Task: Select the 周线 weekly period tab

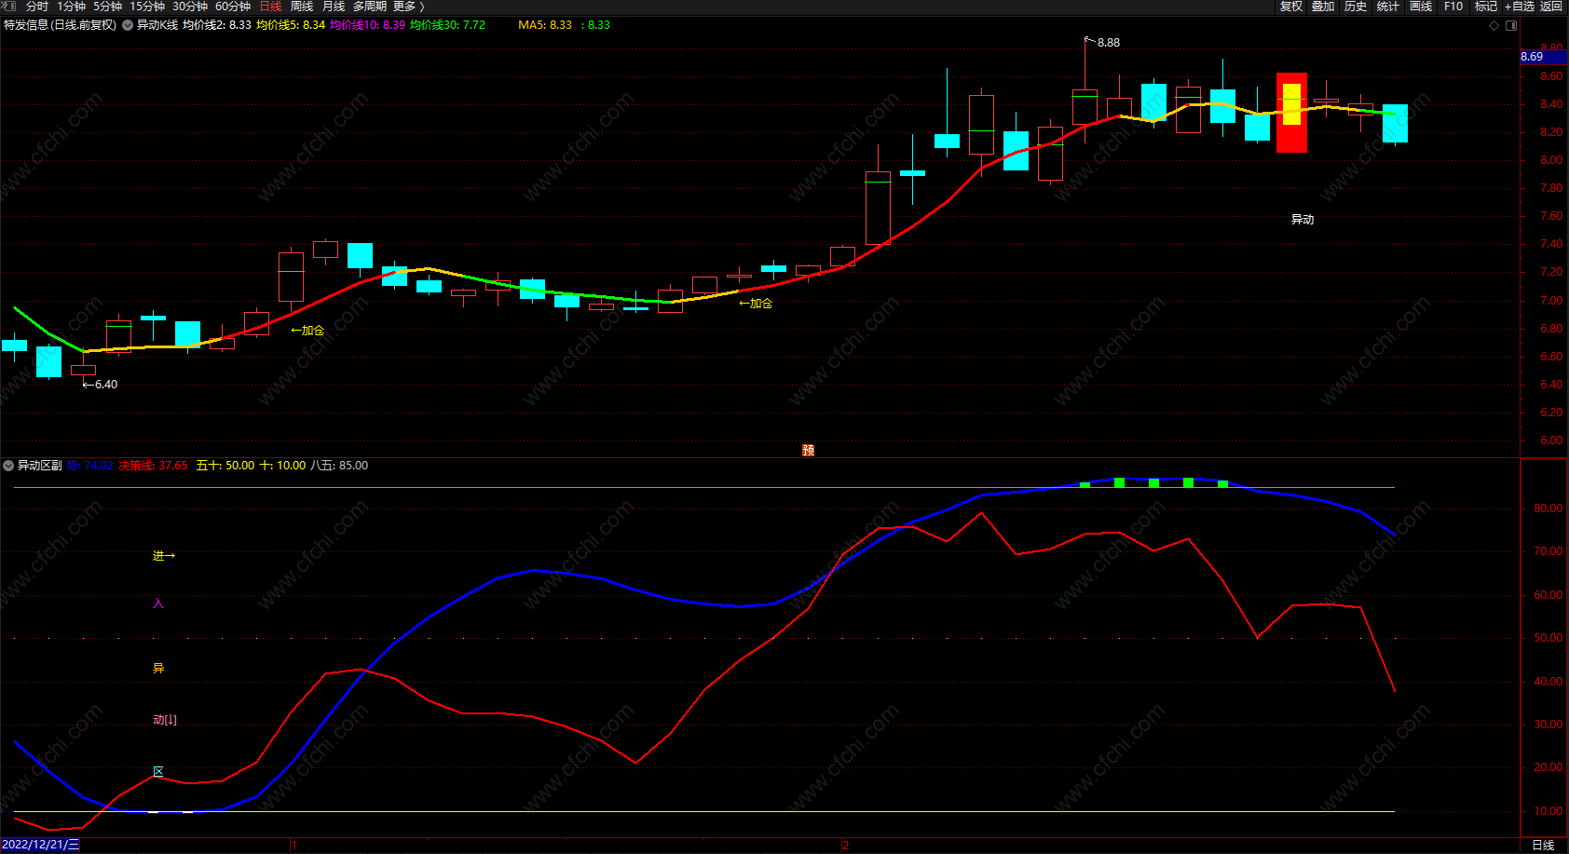Action: (x=302, y=7)
